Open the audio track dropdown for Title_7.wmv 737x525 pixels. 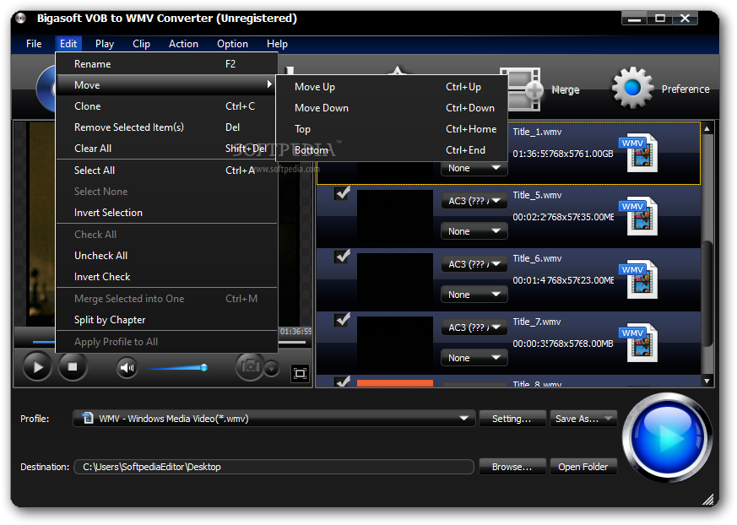pyautogui.click(x=474, y=327)
